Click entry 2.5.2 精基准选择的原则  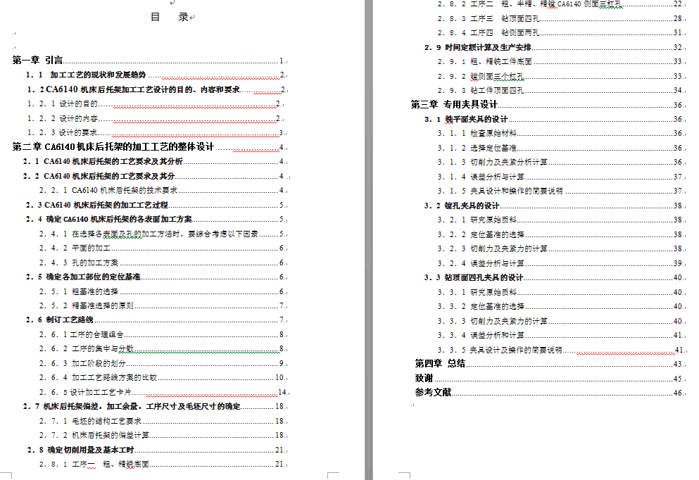pyautogui.click(x=163, y=305)
